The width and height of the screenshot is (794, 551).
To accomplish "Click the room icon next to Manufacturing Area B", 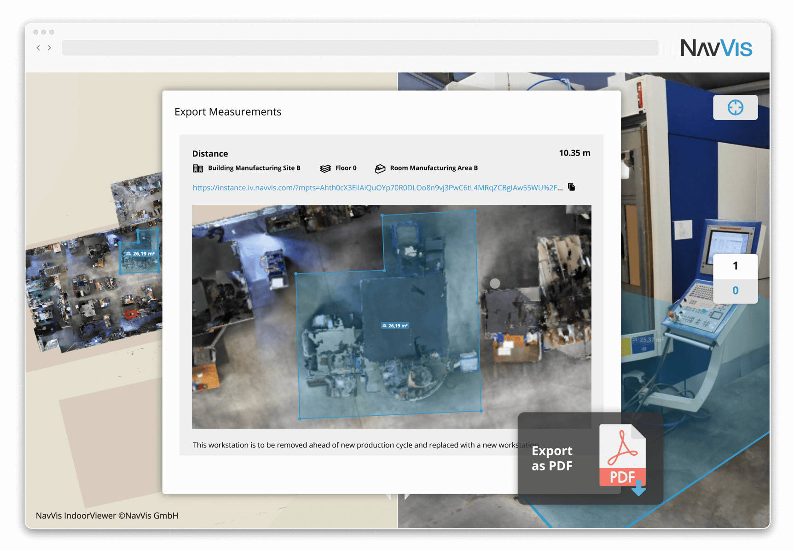I will pos(380,168).
